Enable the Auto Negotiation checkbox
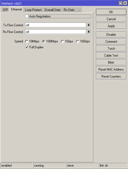Image resolution: width=128 pixels, height=169 pixels. click(x=27, y=16)
